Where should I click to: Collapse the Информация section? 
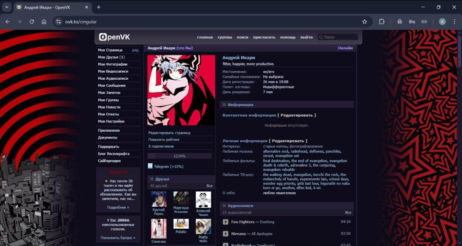[224, 105]
